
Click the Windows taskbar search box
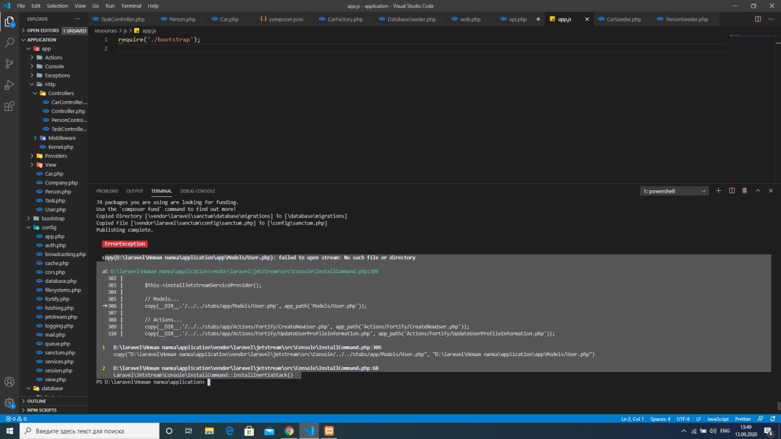click(89, 430)
